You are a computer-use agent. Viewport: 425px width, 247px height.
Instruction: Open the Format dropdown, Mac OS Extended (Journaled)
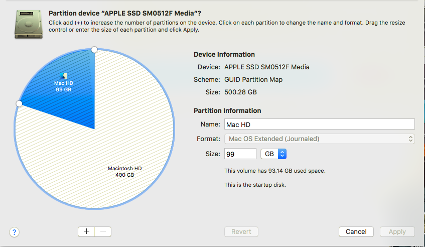[x=319, y=139]
